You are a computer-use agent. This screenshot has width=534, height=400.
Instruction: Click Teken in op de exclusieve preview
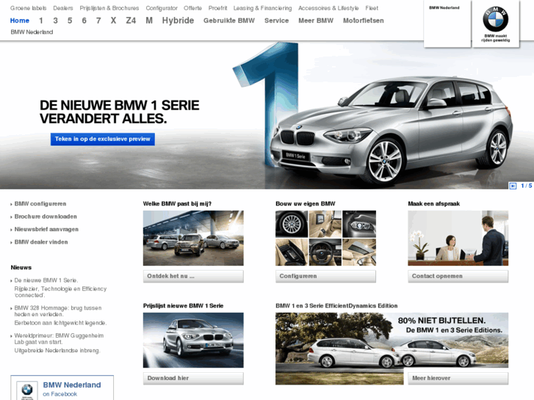tap(103, 139)
